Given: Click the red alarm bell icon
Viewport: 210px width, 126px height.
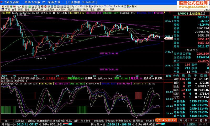Looking at the screenshot, I should (45, 6).
